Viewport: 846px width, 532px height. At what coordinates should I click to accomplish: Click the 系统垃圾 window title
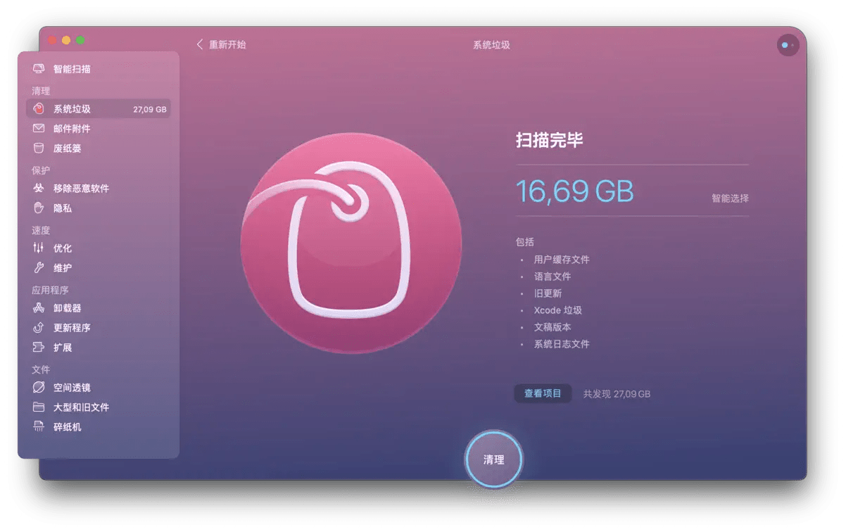point(491,45)
